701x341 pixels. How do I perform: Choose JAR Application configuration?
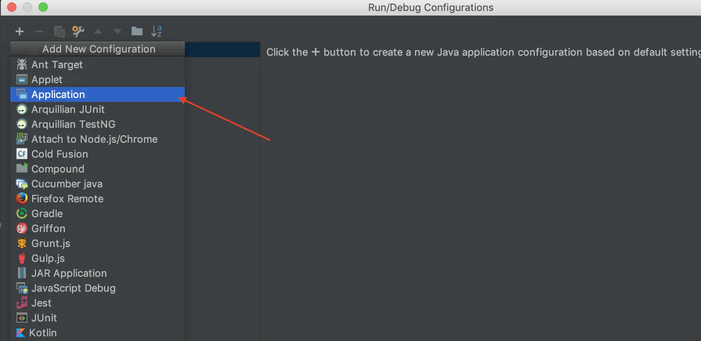(98, 273)
